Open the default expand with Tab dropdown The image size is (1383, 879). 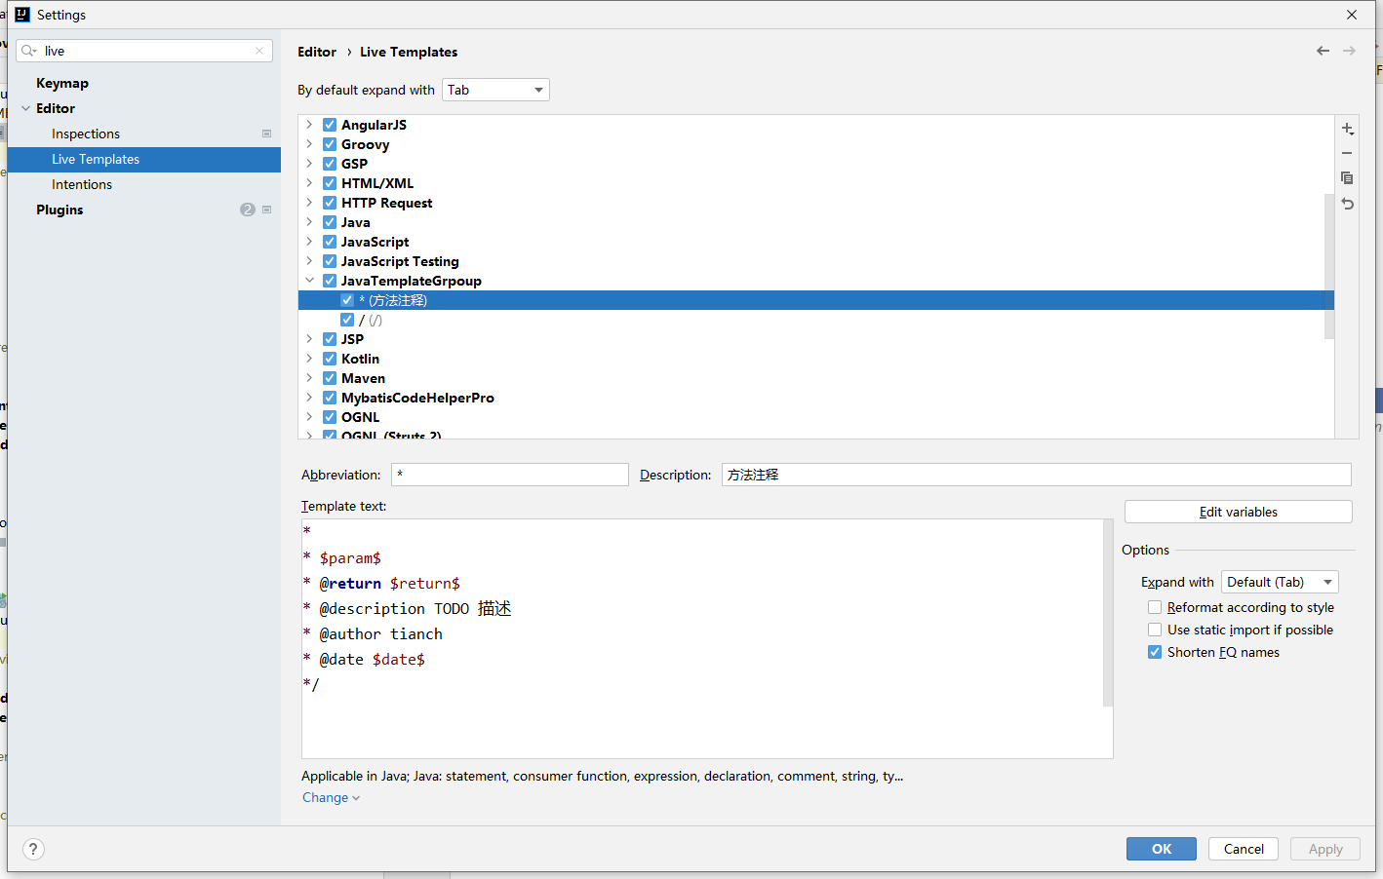click(x=495, y=90)
